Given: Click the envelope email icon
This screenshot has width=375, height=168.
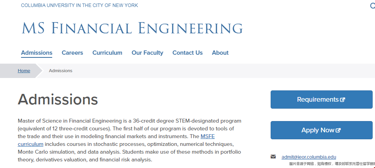Looking at the screenshot, I should pos(273,157).
